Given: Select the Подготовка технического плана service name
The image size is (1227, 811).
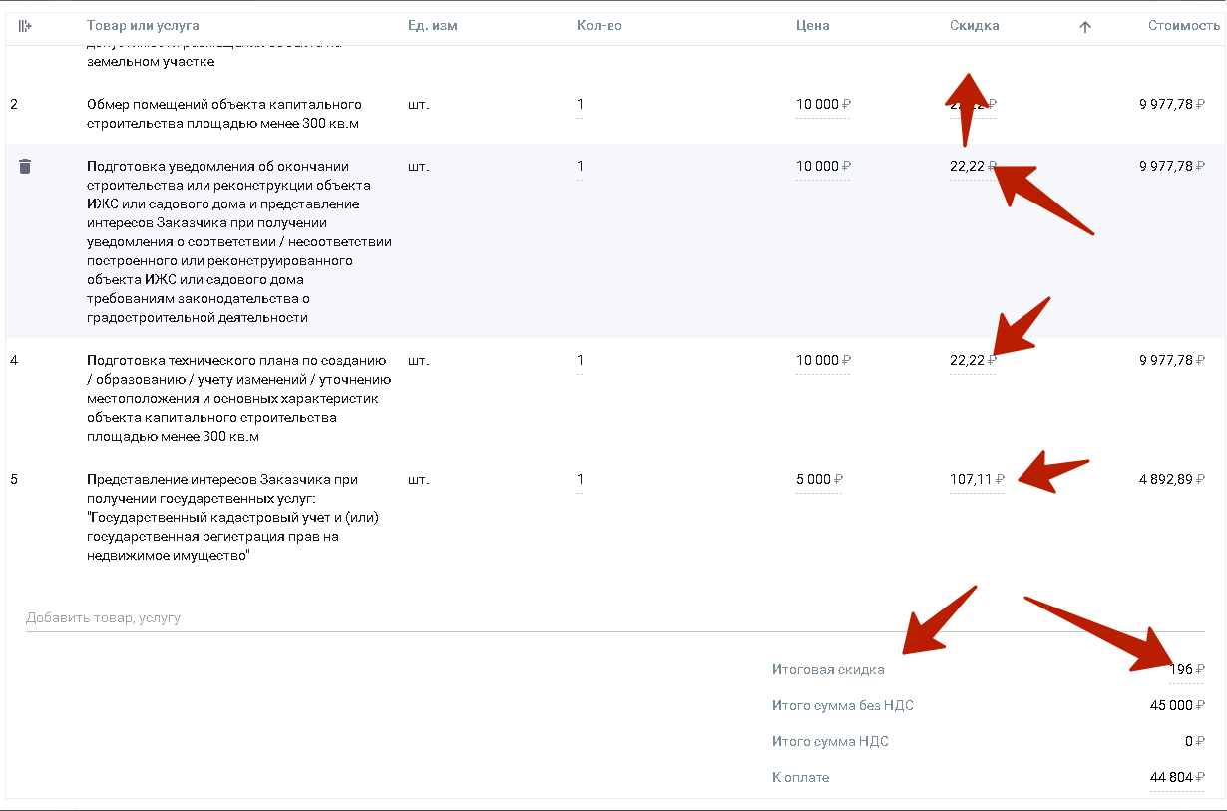Looking at the screenshot, I should coord(237,398).
